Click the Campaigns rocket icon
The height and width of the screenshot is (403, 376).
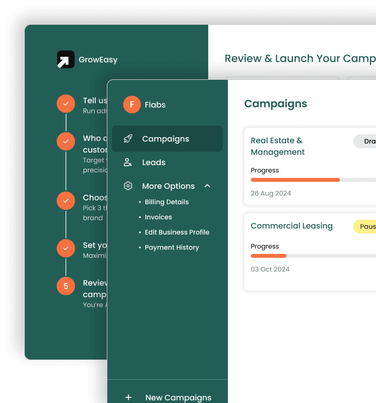point(128,139)
